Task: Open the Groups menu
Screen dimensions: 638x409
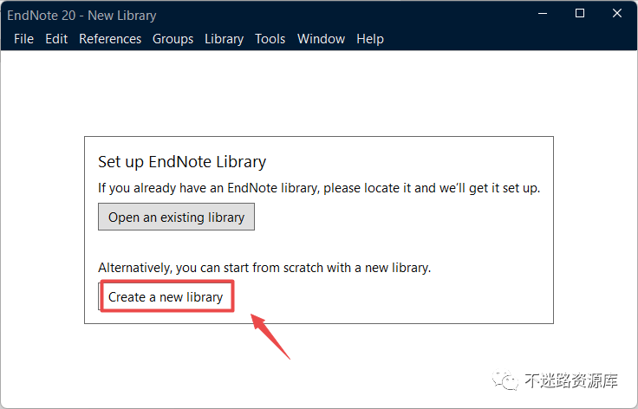Action: point(173,39)
